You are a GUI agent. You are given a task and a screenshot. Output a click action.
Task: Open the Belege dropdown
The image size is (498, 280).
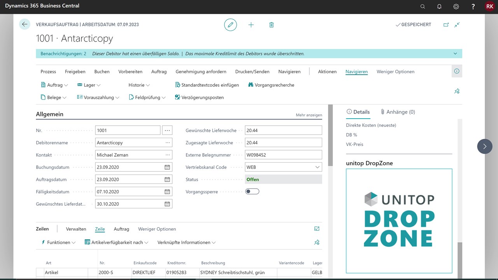[x=54, y=97]
